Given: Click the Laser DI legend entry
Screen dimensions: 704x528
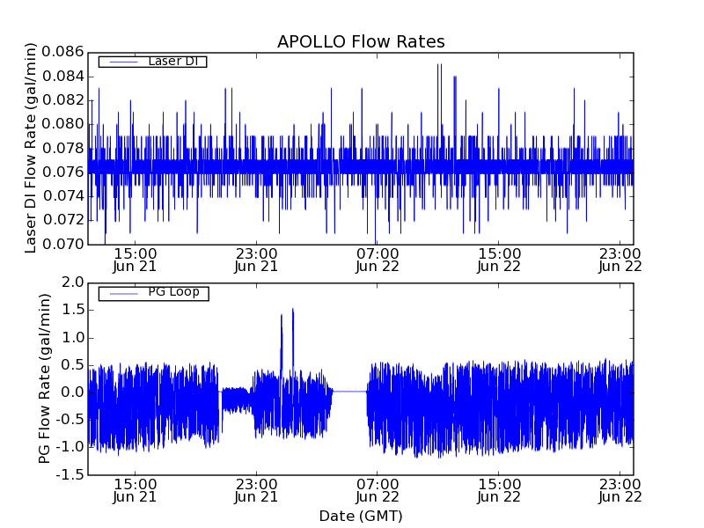Looking at the screenshot, I should click(x=152, y=61).
